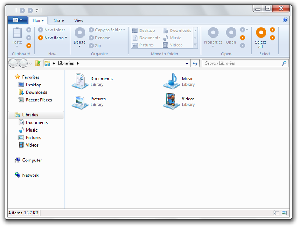
Task: Select Computer in navigation pane
Action: [x=32, y=160]
